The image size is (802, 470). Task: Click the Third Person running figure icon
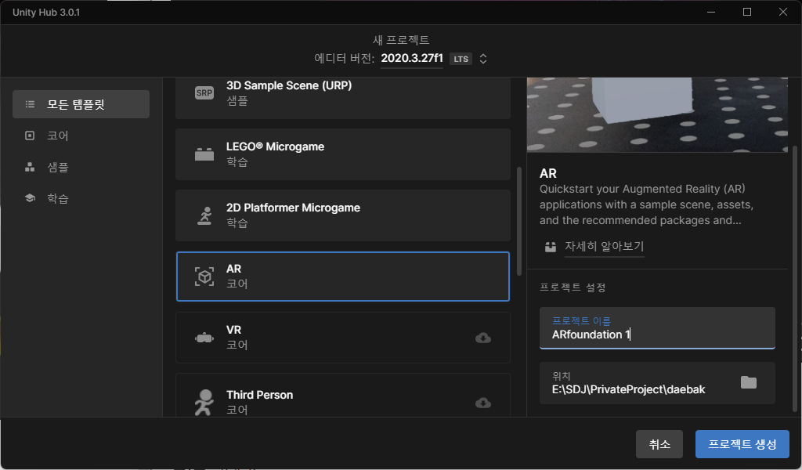click(x=204, y=402)
